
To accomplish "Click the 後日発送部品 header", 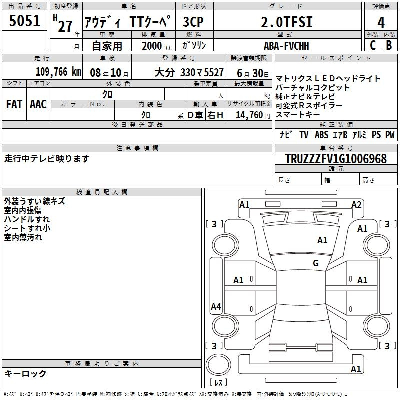I will click(137, 124).
